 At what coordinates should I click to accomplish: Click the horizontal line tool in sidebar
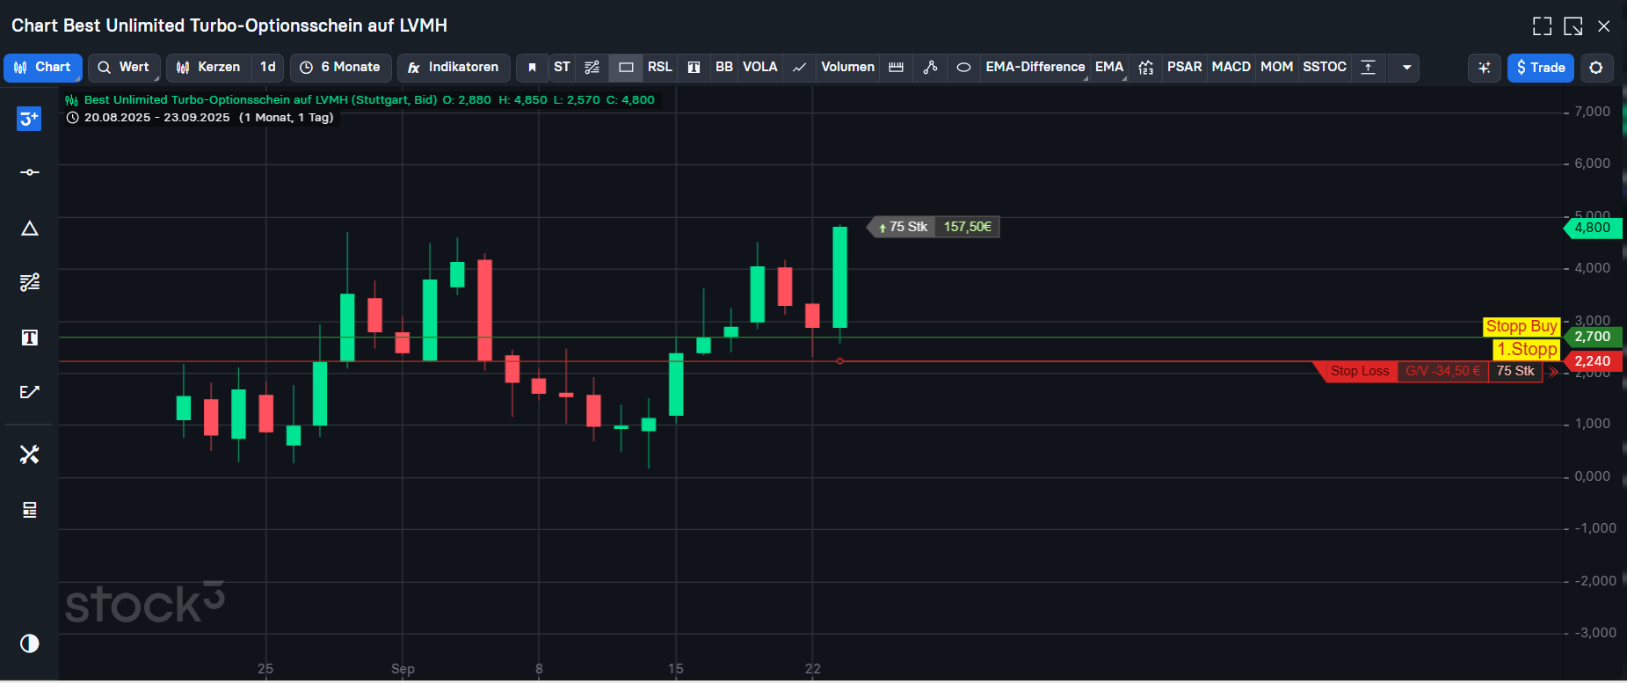click(x=29, y=172)
